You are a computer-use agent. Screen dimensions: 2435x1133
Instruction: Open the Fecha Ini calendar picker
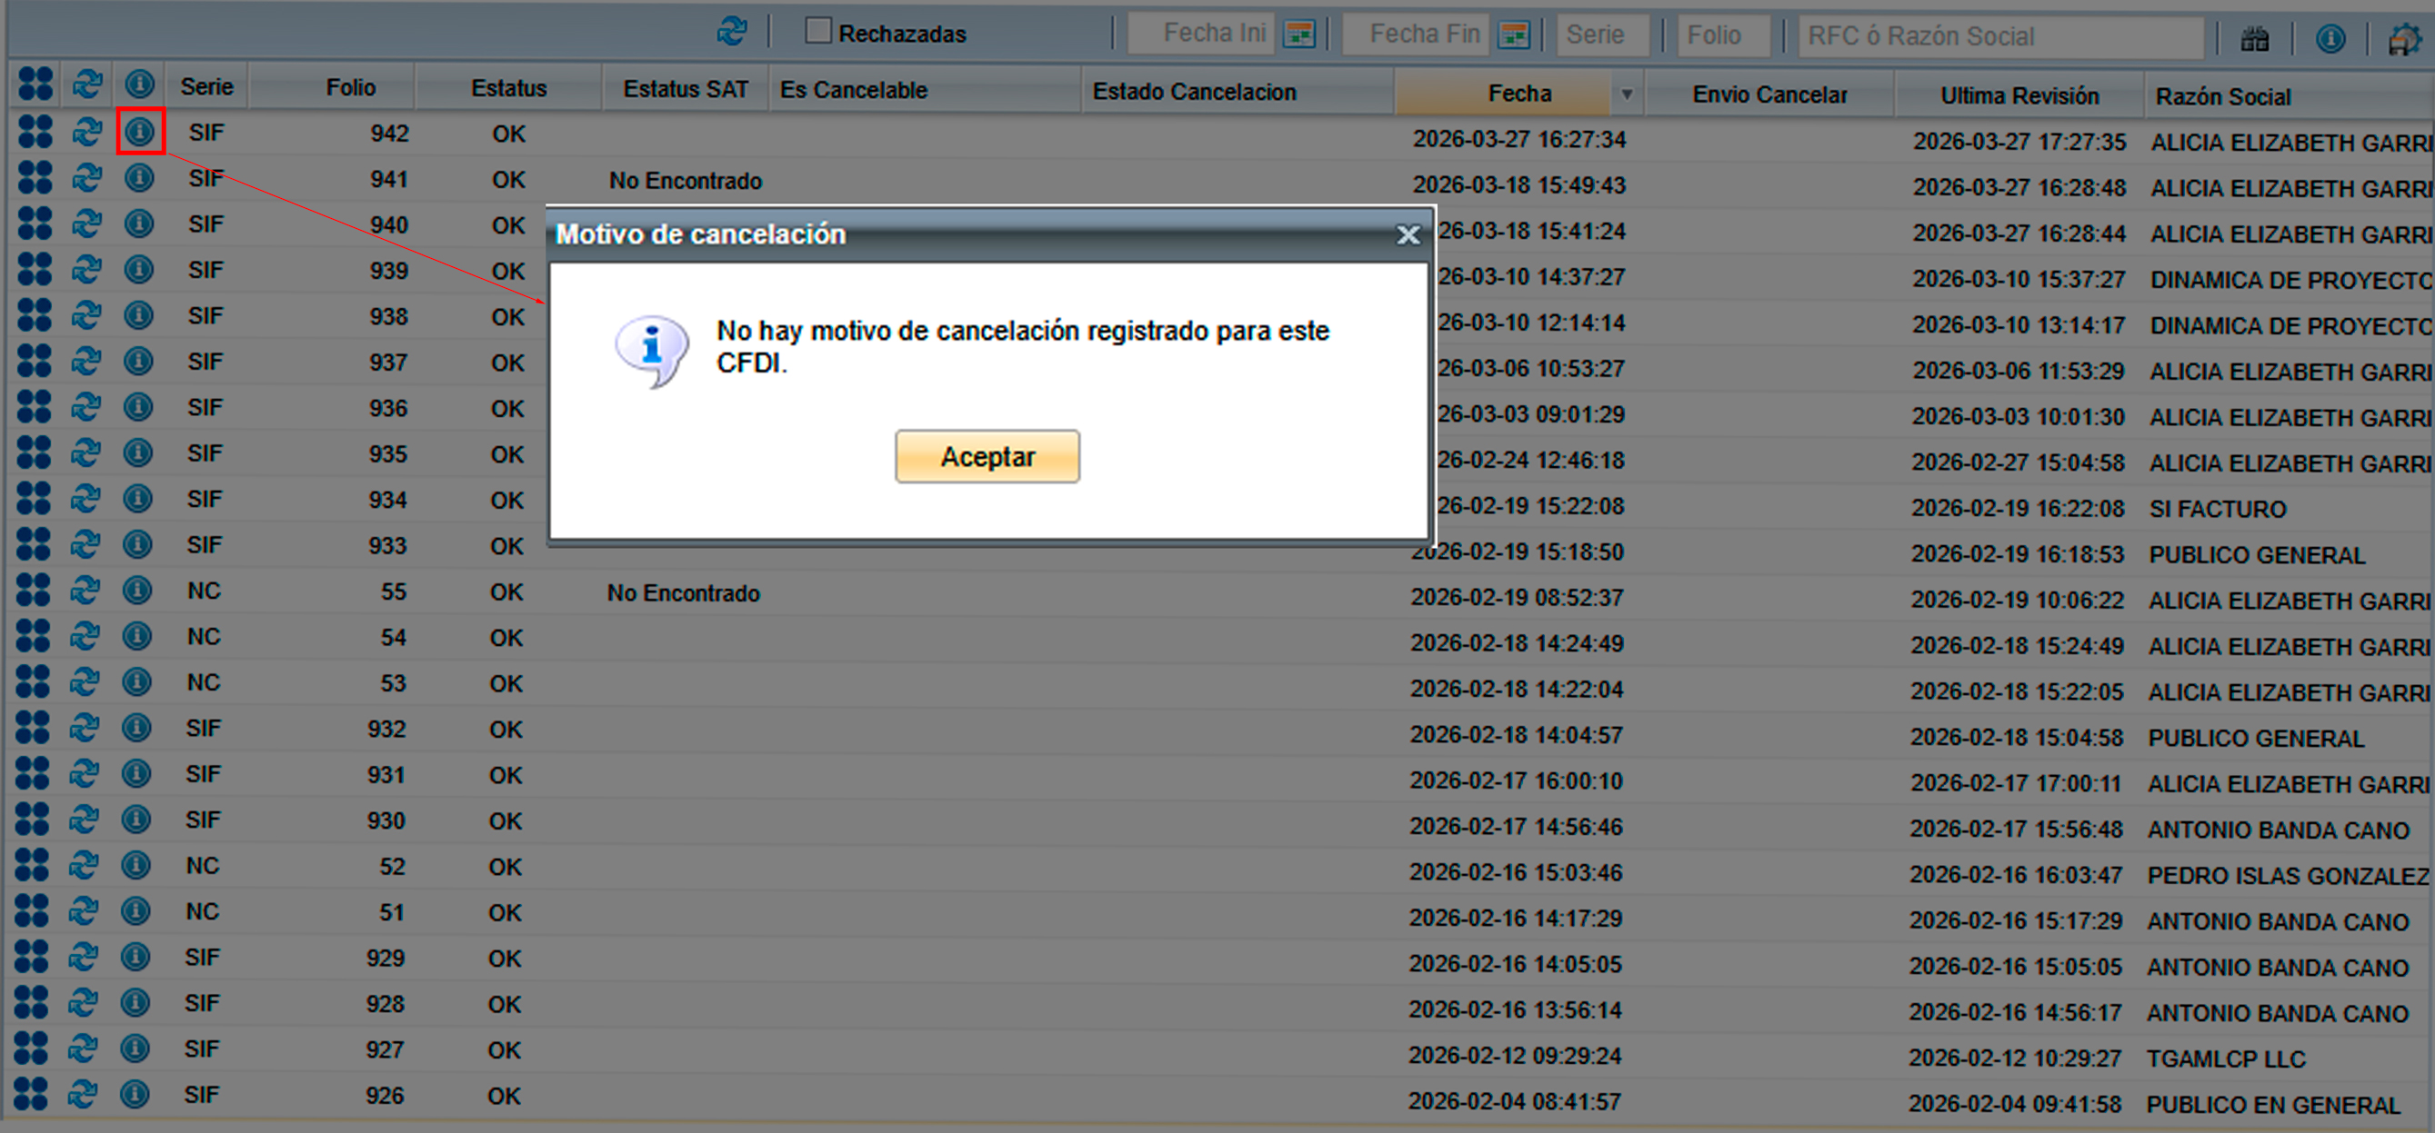(1298, 35)
